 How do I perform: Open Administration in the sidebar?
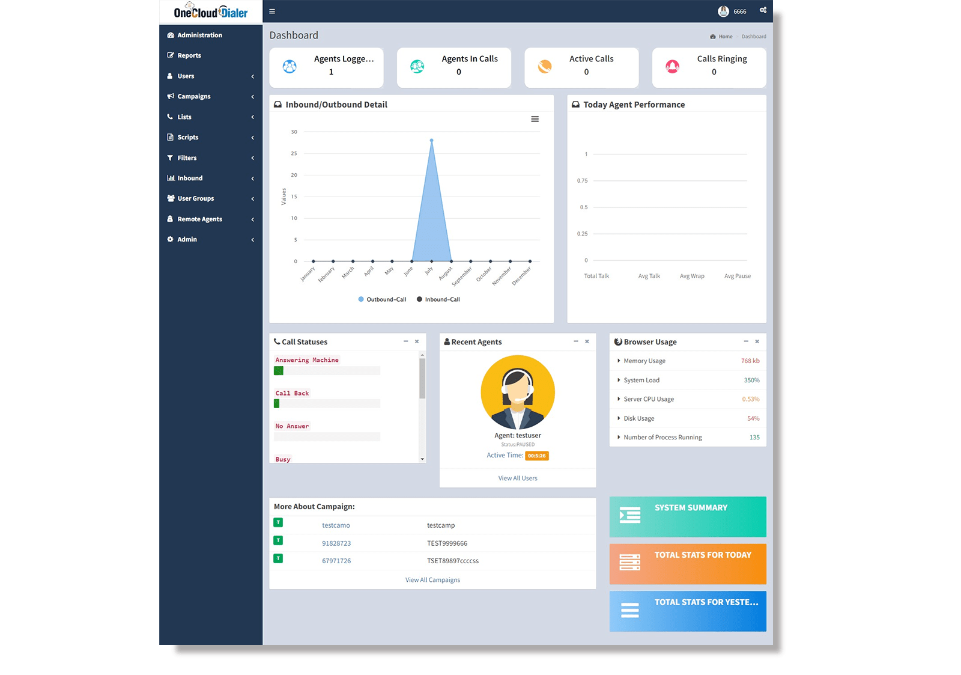point(199,35)
